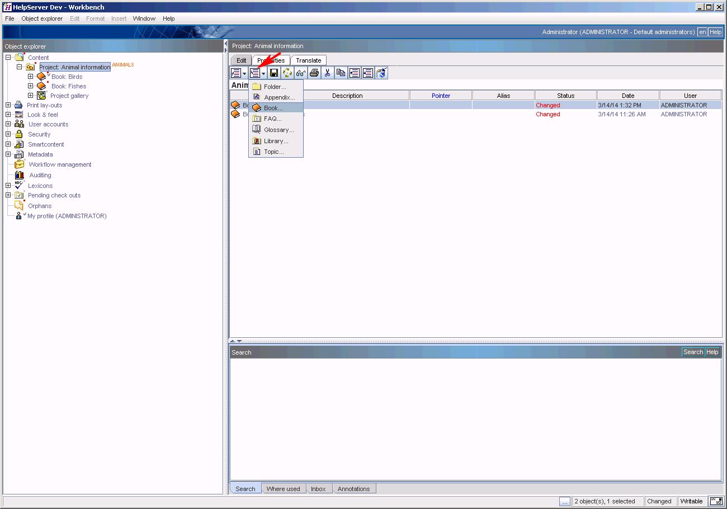727x509 pixels.
Task: Cut the selection with the scissors icon
Action: (327, 73)
